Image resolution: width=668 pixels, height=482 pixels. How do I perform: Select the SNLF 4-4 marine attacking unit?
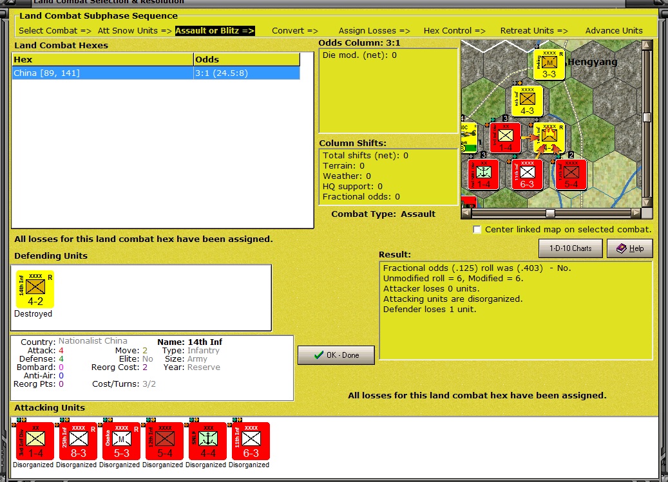pyautogui.click(x=208, y=441)
